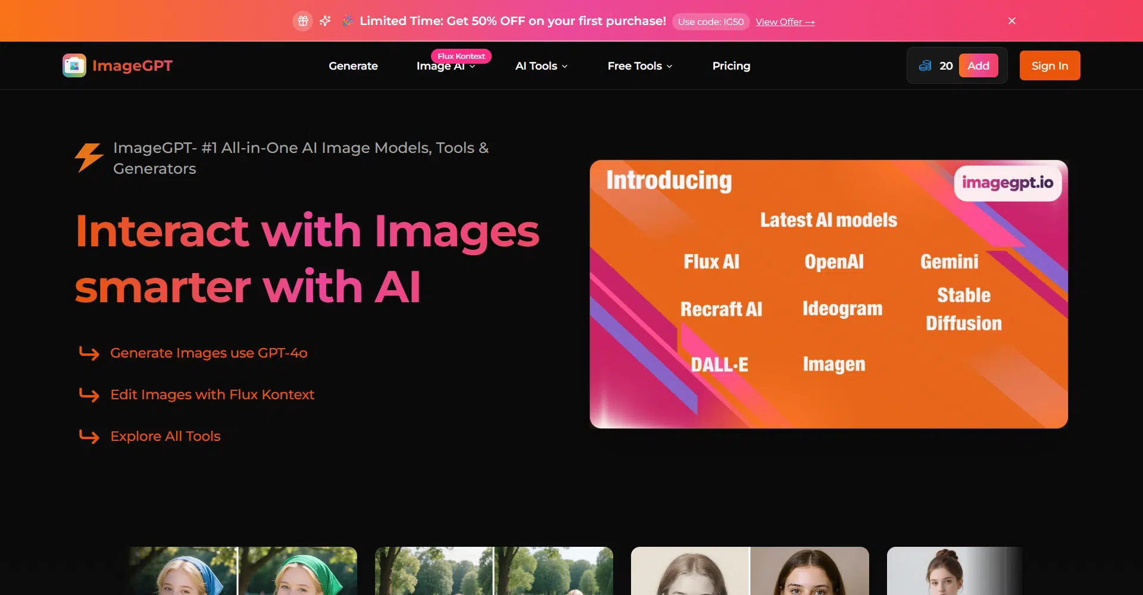This screenshot has height=595, width=1143.
Task: Click the Use code: IG50 badge
Action: point(710,22)
